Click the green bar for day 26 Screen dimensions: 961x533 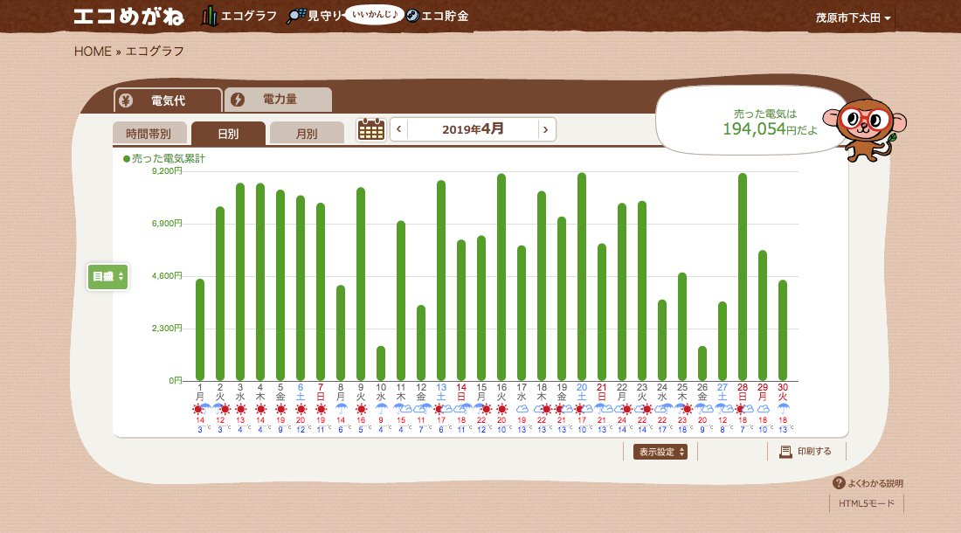[702, 363]
